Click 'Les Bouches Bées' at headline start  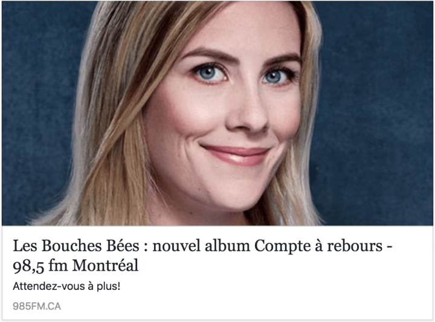click(76, 246)
